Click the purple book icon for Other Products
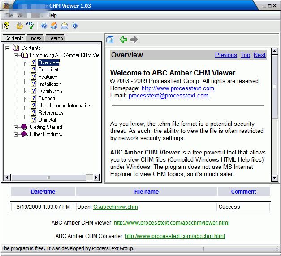The height and width of the screenshot is (256, 281). point(24,134)
